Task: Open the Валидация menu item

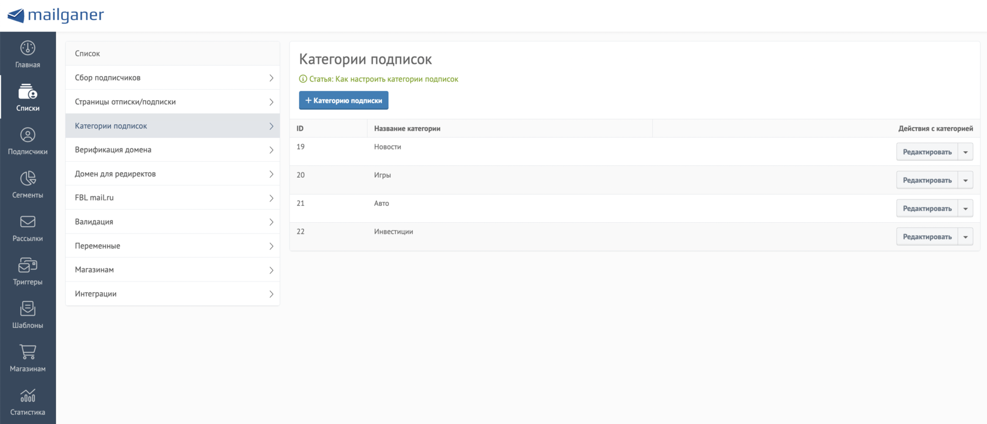Action: [x=172, y=222]
